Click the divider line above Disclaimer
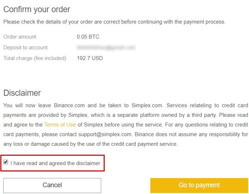The height and width of the screenshot is (194, 249). [x=125, y=75]
